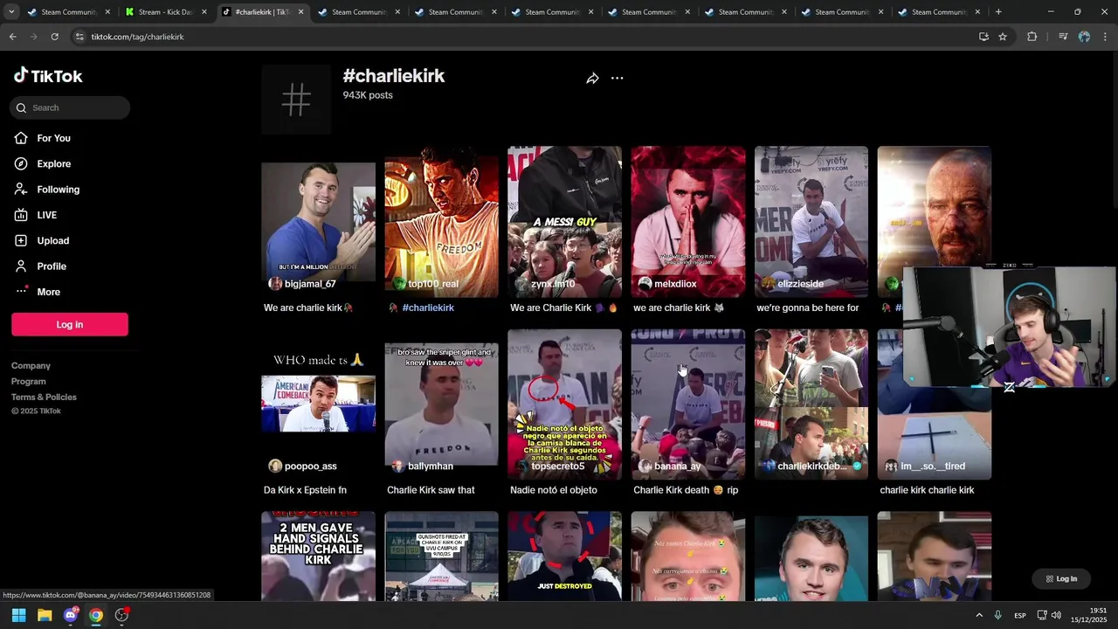Click the TikTok logo
Screen dimensions: 1118x629
pos(48,76)
